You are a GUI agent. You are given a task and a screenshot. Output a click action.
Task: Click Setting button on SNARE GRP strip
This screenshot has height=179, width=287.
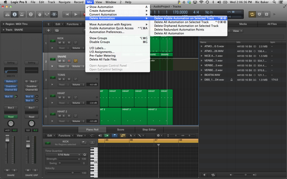coord(31,63)
